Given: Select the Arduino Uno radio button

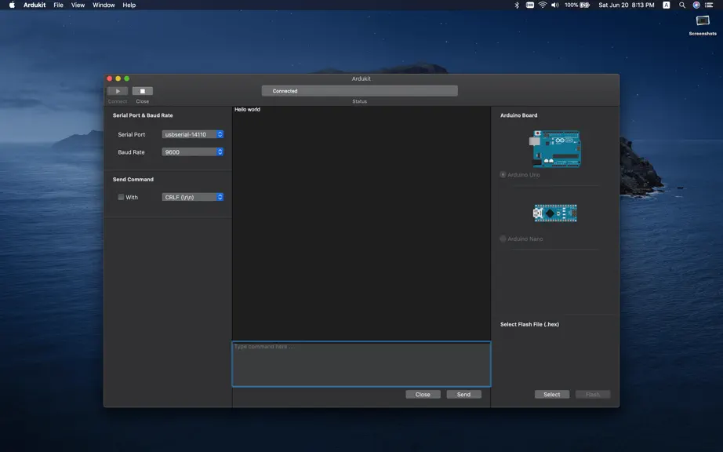Looking at the screenshot, I should click(x=503, y=175).
